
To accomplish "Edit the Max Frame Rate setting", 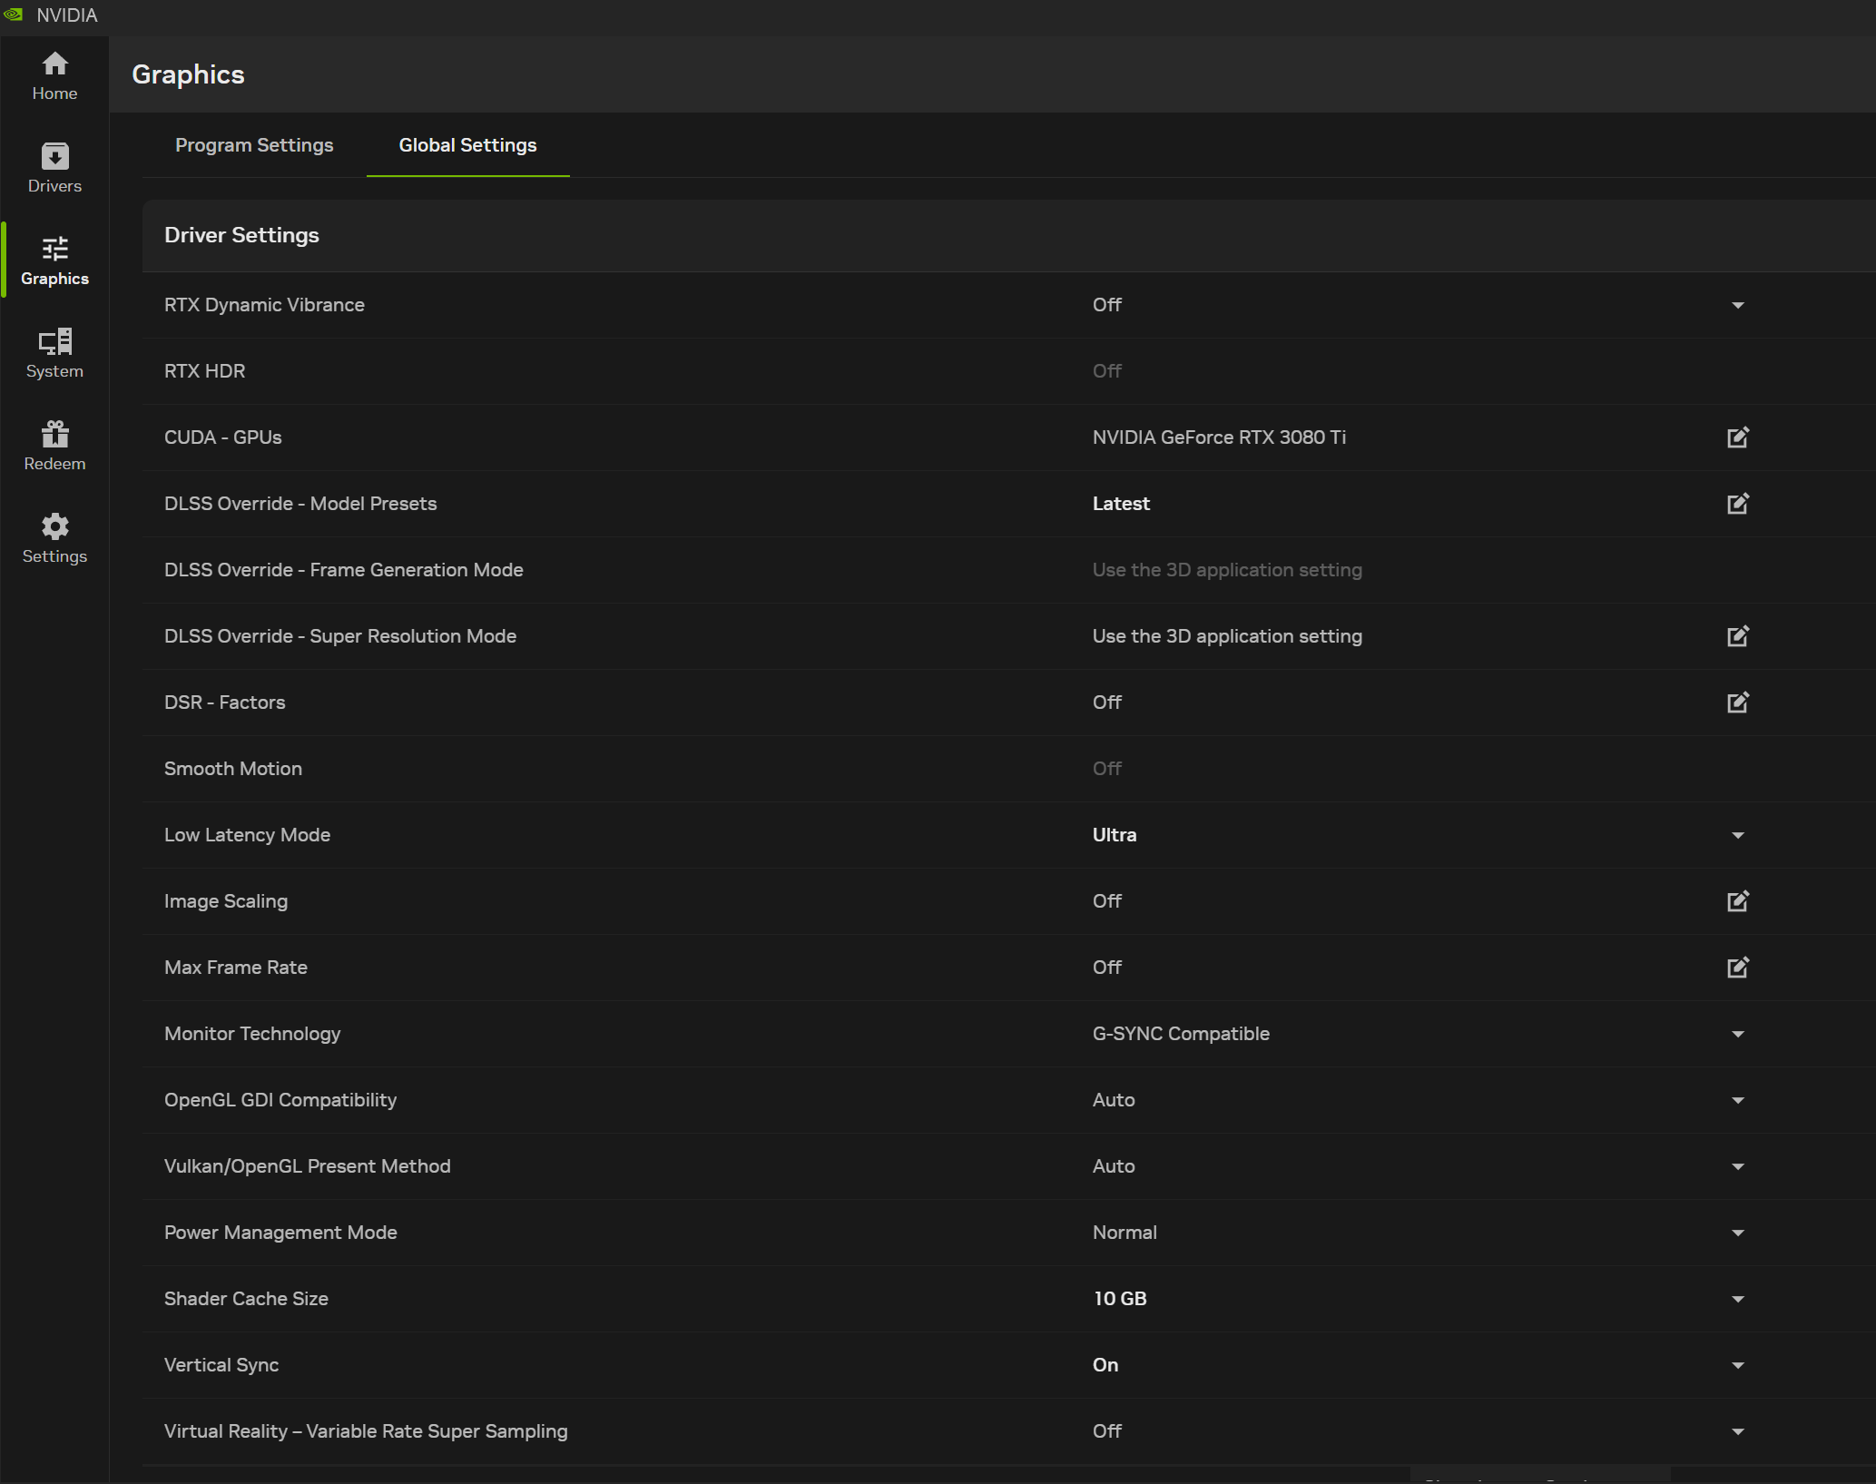I will click(1737, 968).
